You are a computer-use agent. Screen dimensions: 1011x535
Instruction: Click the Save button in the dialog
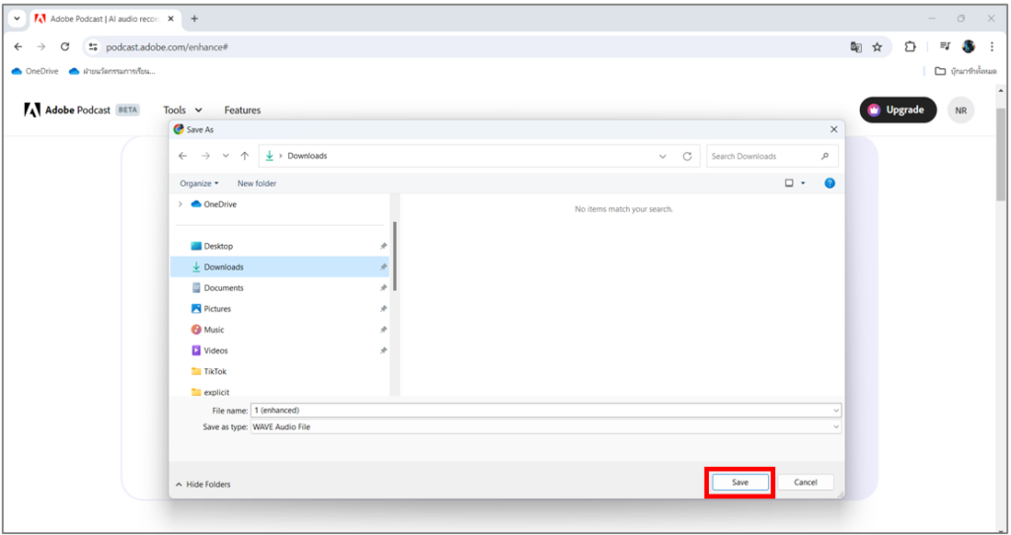[x=739, y=482]
